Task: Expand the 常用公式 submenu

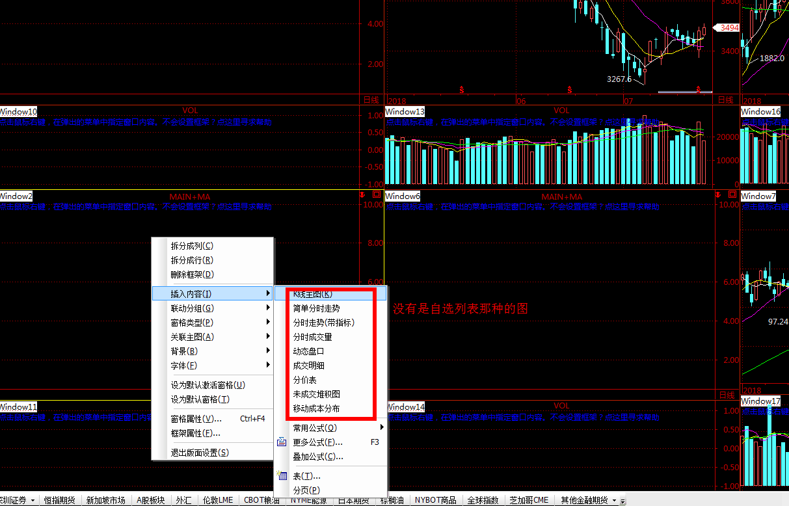Action: pyautogui.click(x=382, y=428)
